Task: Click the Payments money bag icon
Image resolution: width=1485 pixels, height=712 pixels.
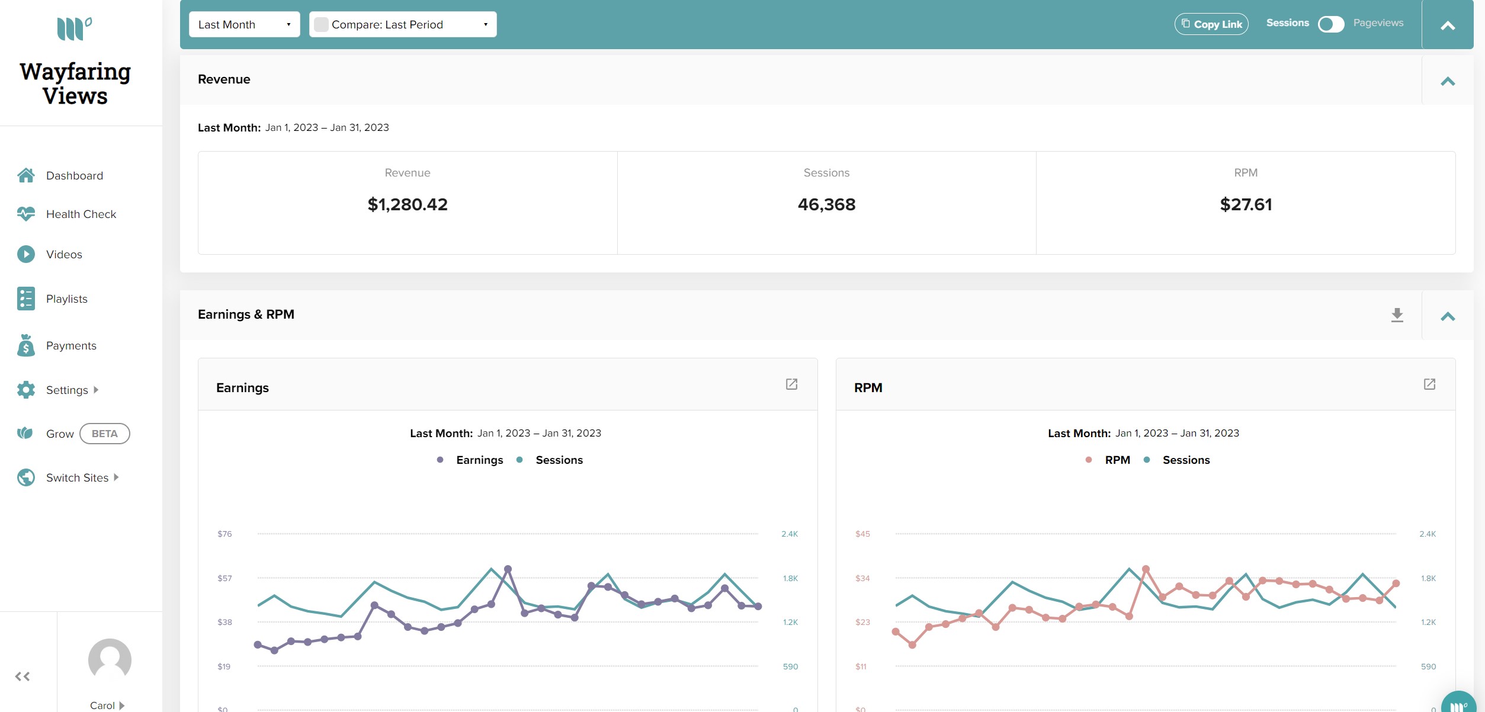Action: 26,345
